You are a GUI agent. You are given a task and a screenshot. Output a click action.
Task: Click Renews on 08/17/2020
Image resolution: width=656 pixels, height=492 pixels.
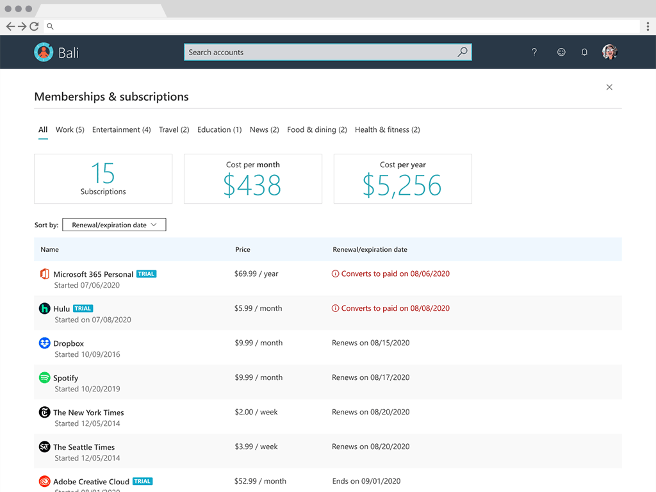[x=371, y=377]
